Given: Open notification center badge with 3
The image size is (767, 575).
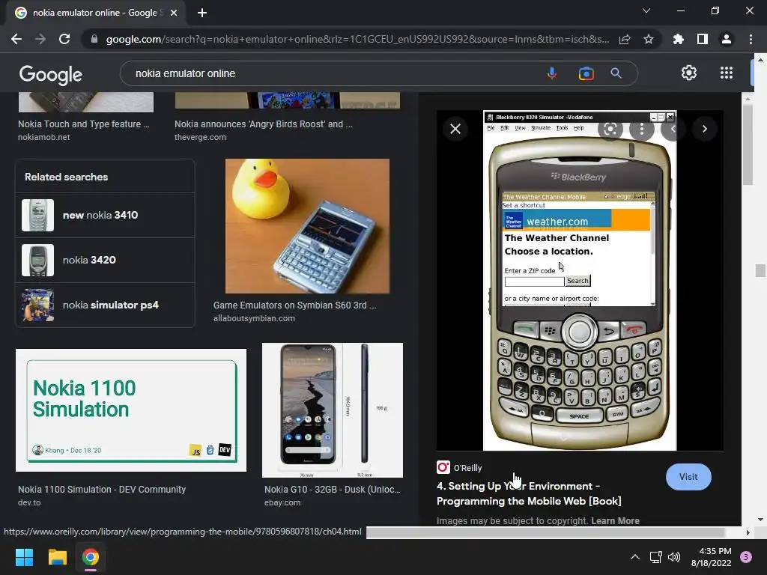Looking at the screenshot, I should point(746,557).
